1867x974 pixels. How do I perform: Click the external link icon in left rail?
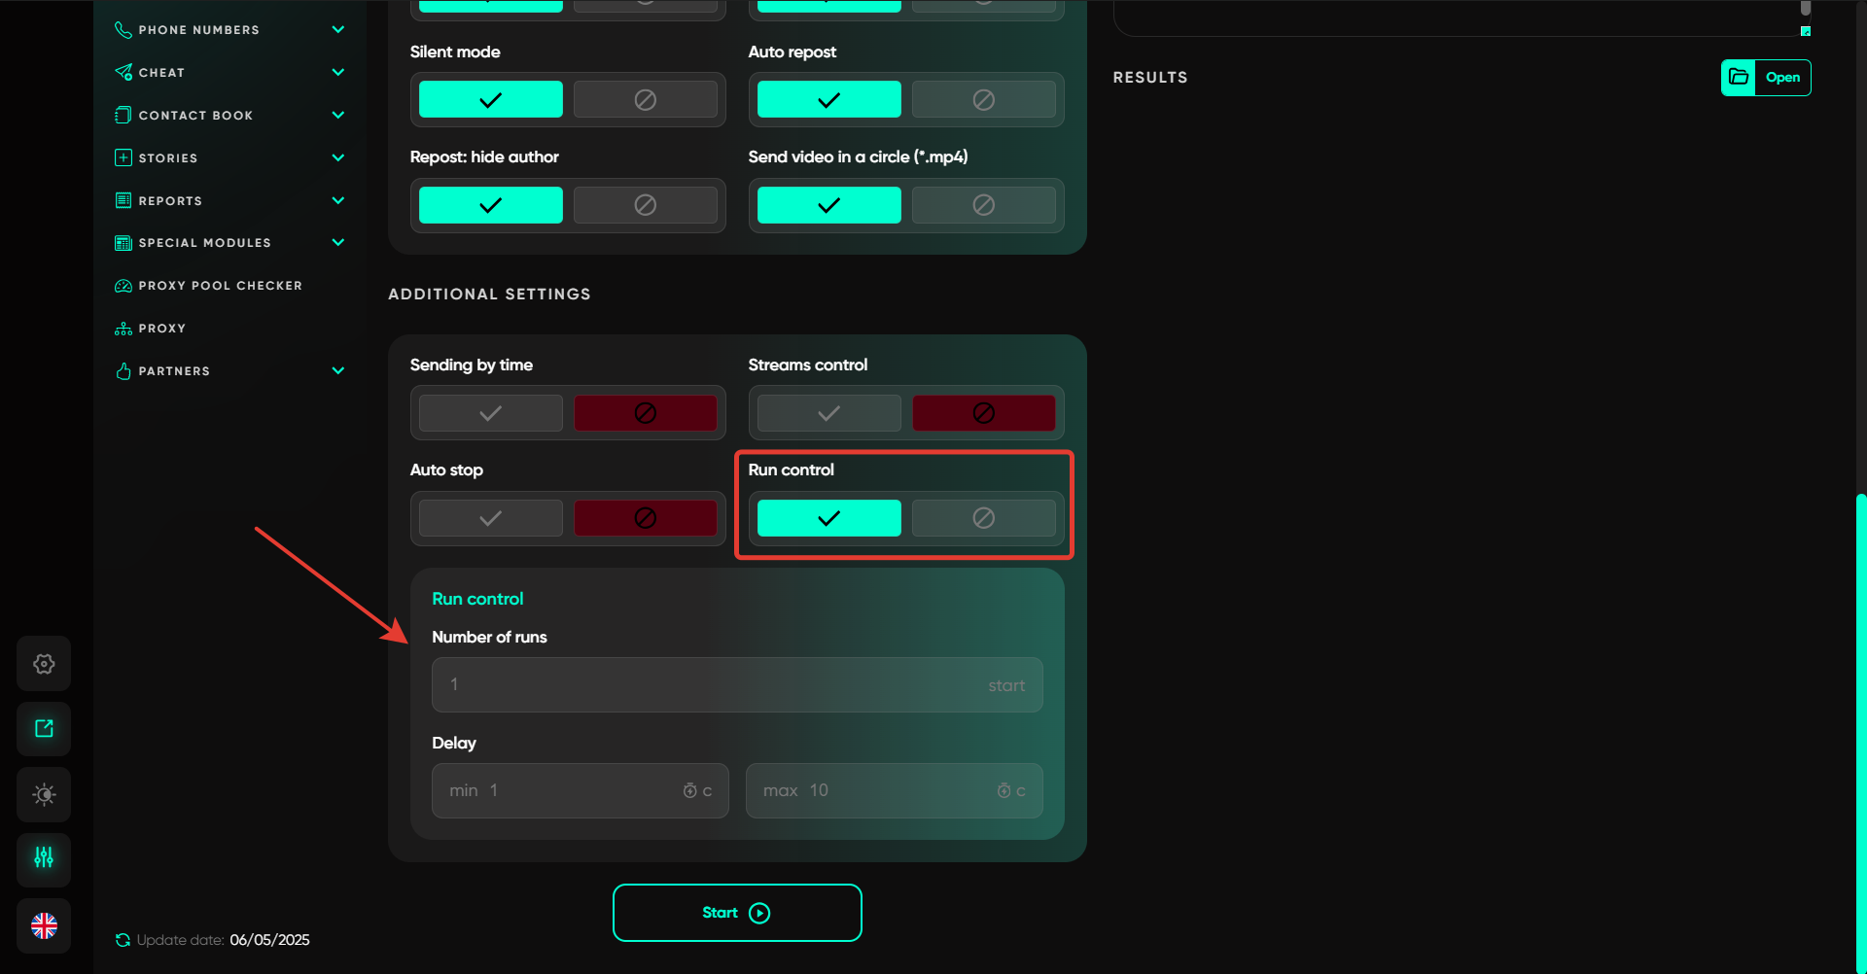click(44, 729)
